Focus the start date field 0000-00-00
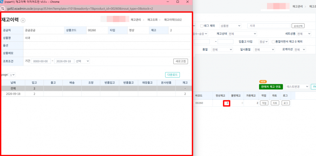 [x=41, y=61]
